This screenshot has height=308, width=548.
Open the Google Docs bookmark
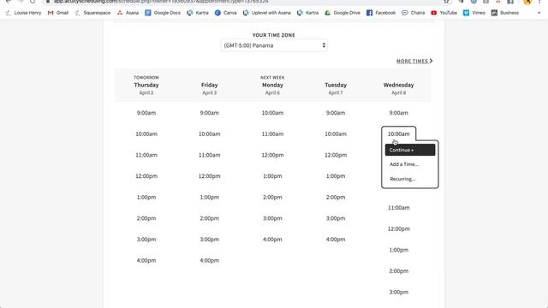163,13
